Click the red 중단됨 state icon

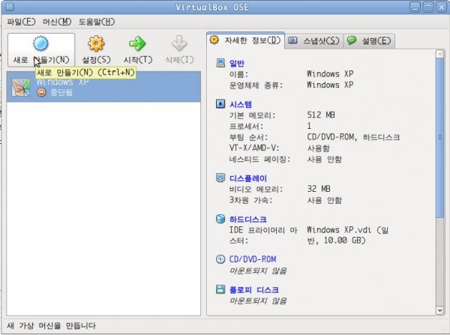pos(41,92)
